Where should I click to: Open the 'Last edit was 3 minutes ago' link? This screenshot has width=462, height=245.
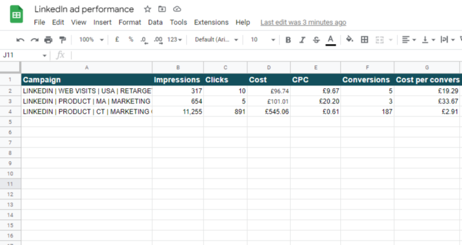pyautogui.click(x=303, y=22)
